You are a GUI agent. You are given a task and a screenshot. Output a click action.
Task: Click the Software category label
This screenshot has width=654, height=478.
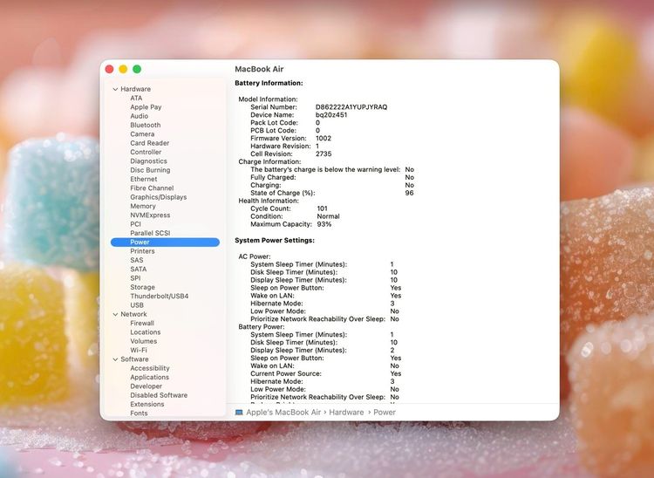tap(134, 359)
